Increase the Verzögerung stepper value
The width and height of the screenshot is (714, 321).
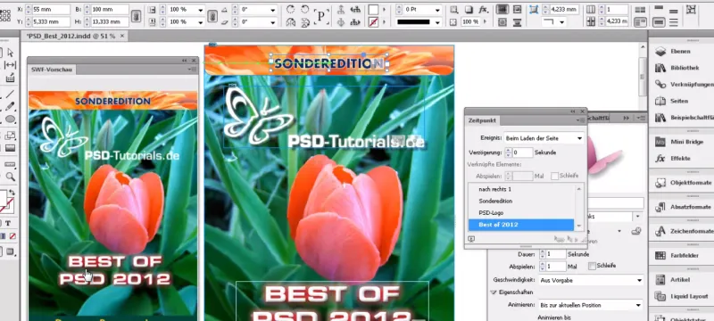pos(509,151)
